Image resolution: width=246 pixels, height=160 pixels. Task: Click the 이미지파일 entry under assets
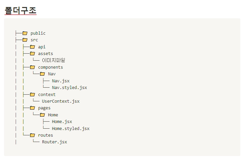(x=53, y=60)
